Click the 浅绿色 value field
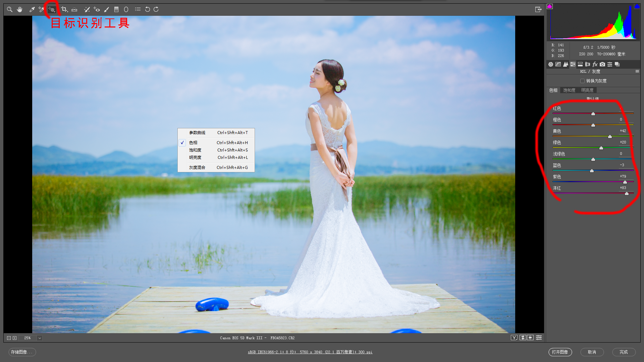Image resolution: width=644 pixels, height=362 pixels. [x=626, y=154]
